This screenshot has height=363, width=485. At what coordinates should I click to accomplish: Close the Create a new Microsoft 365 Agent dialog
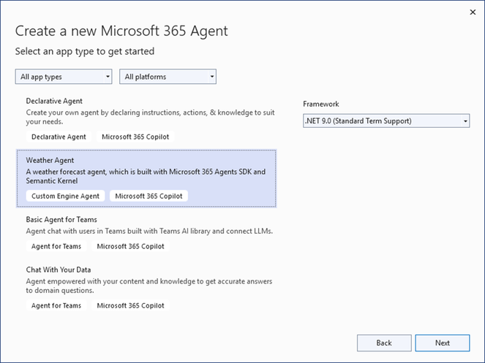pos(473,12)
